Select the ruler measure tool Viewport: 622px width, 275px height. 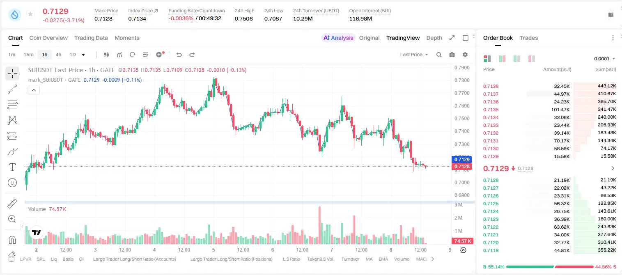(12, 204)
